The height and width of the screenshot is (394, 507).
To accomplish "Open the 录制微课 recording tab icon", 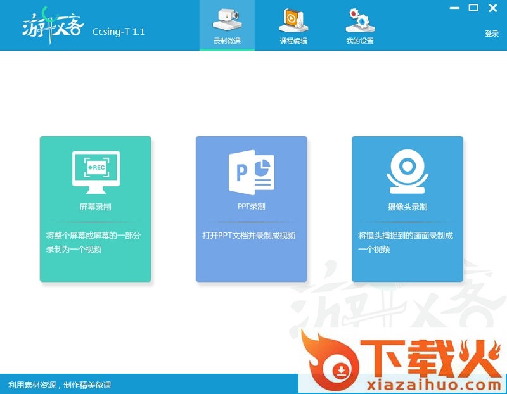I will (x=227, y=21).
